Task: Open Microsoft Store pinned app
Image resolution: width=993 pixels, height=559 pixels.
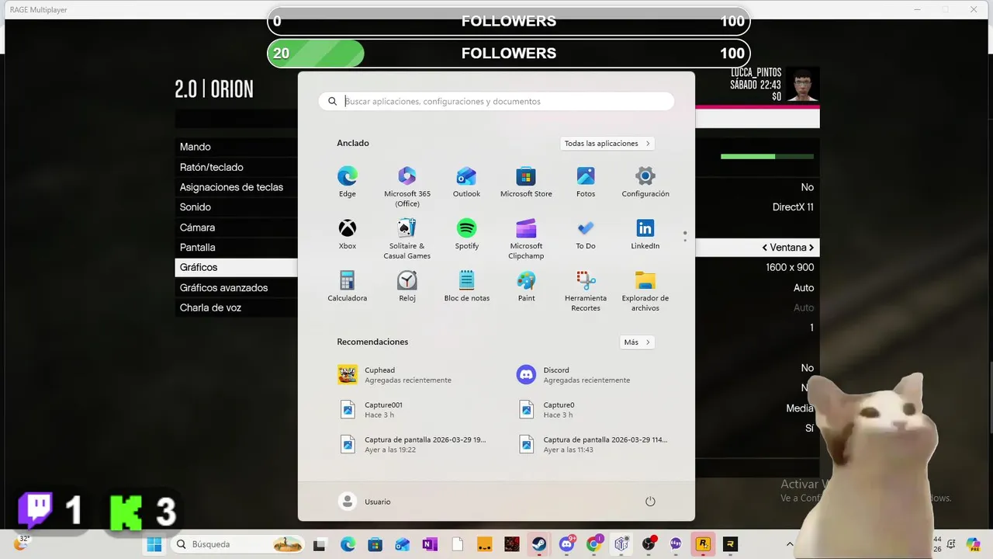Action: (526, 182)
